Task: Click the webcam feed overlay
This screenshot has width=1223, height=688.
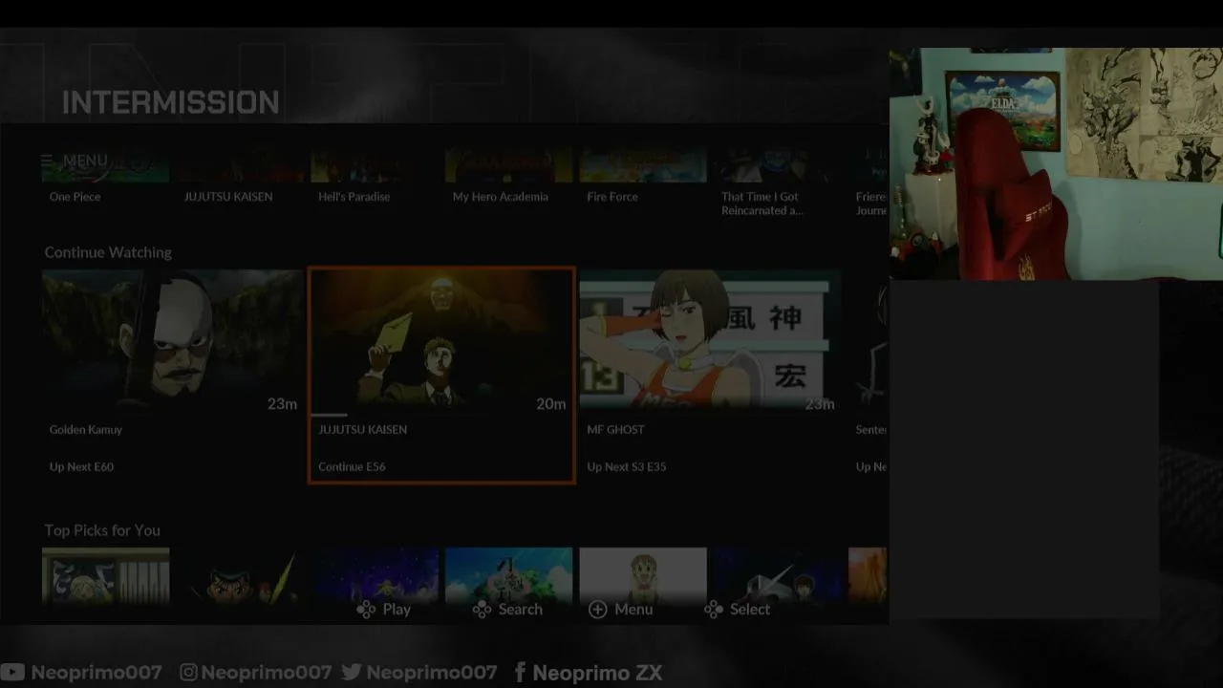Action: tap(1056, 163)
